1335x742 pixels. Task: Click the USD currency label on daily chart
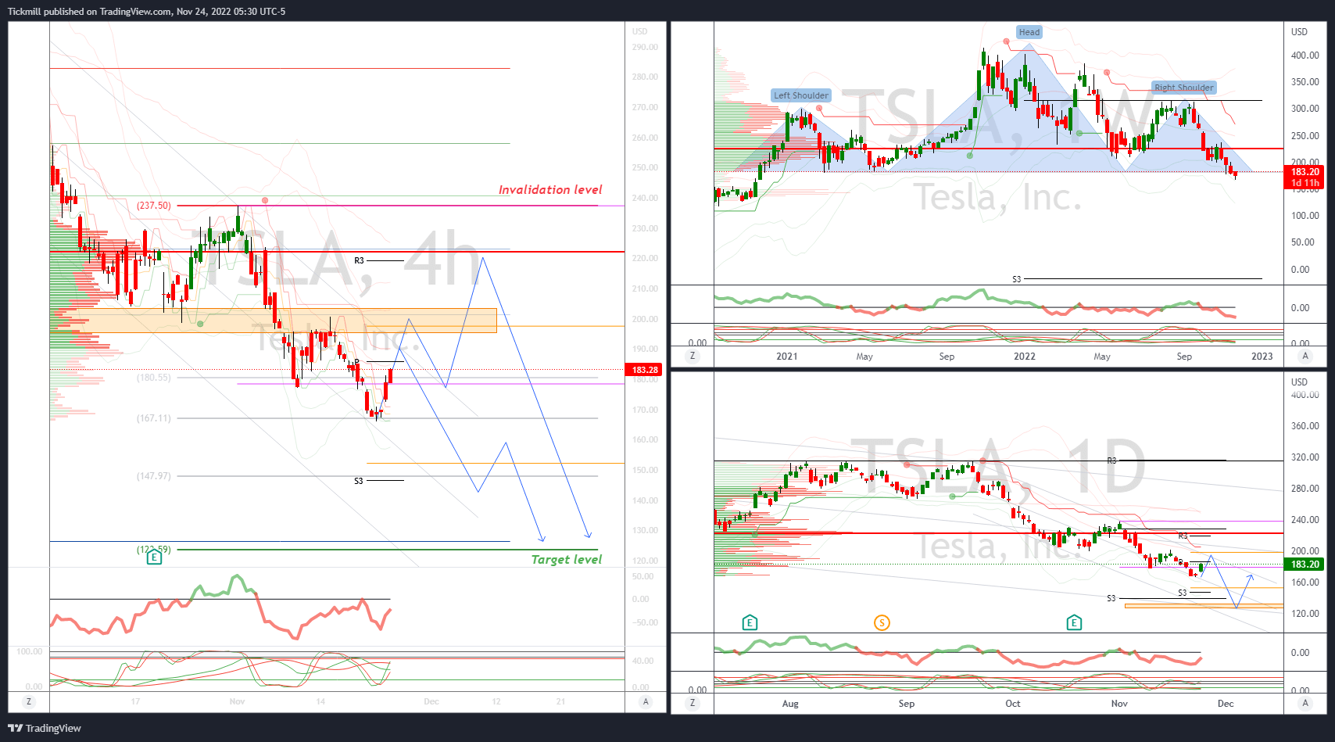point(1299,382)
